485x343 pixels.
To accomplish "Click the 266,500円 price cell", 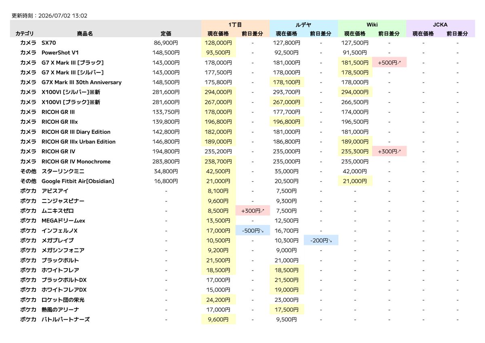I will click(x=355, y=102).
